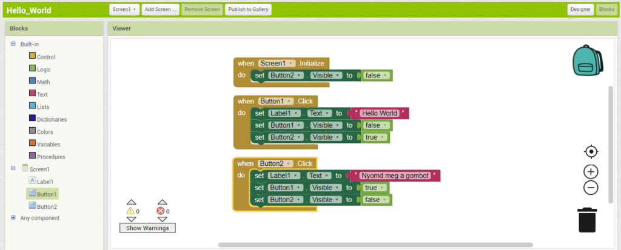Screen dimensions: 621x250
Task: Open the Hello World block's Text property dropdown
Action: coord(320,113)
